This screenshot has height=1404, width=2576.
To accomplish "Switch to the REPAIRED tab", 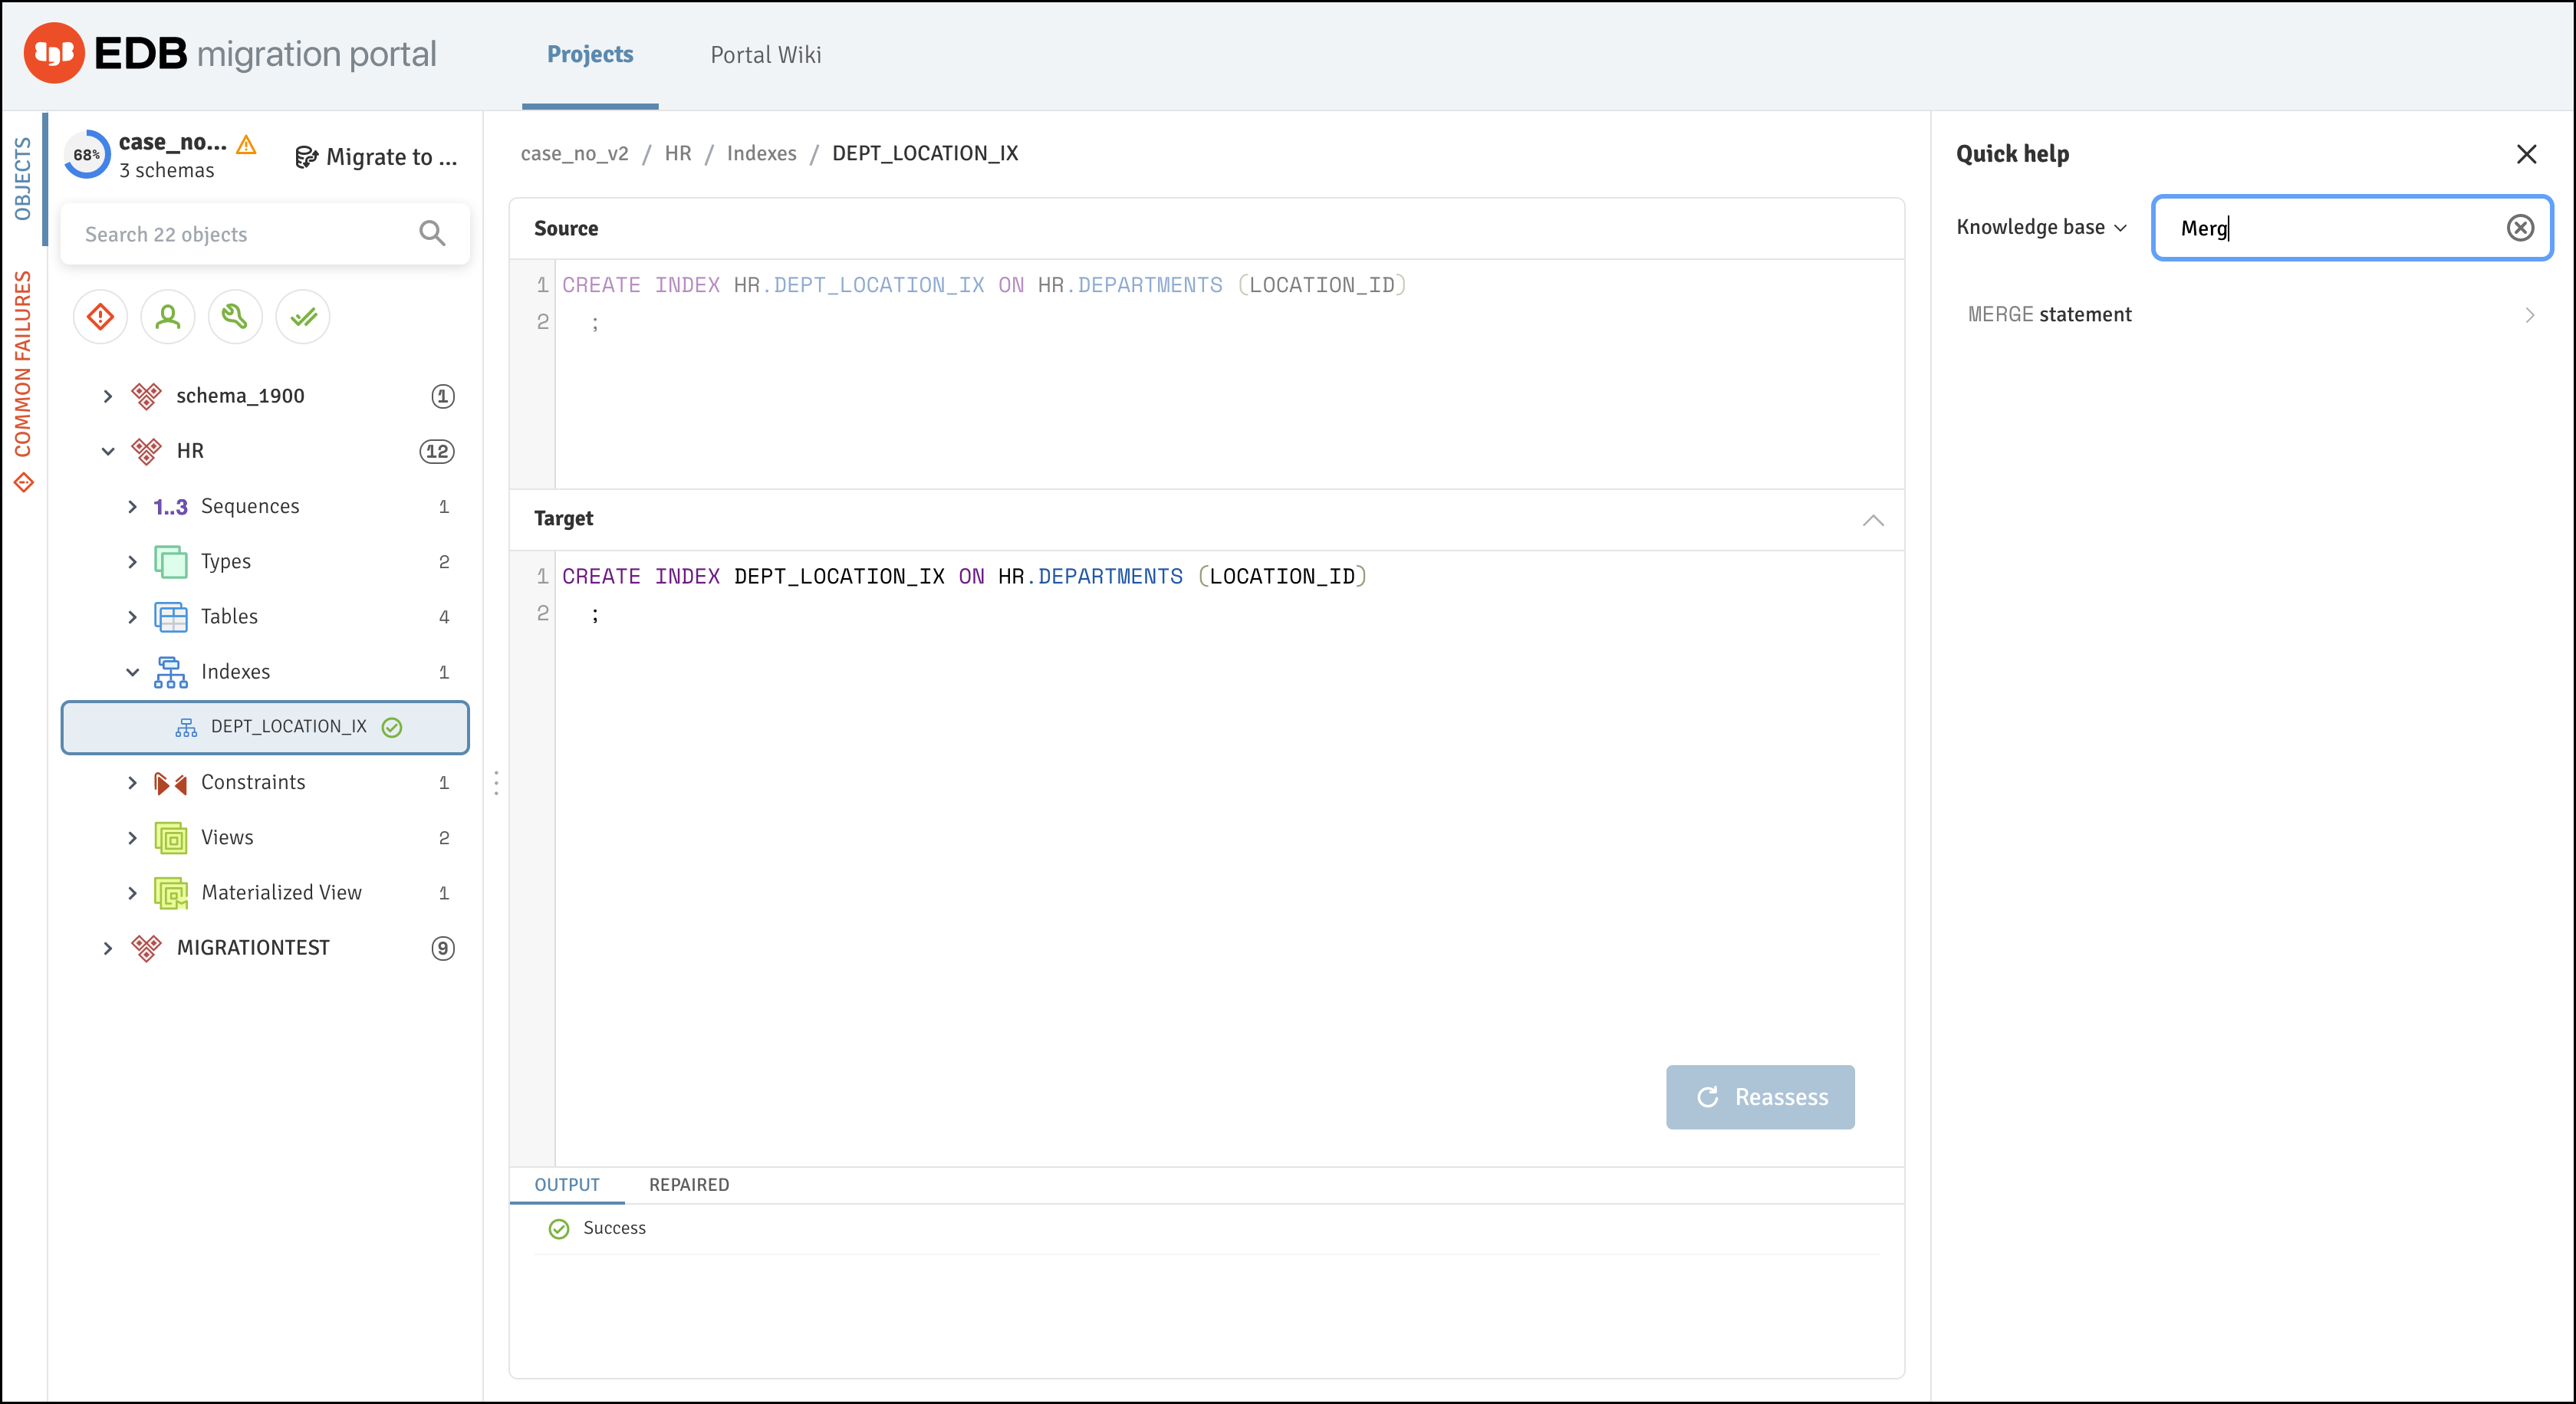I will pos(689,1185).
